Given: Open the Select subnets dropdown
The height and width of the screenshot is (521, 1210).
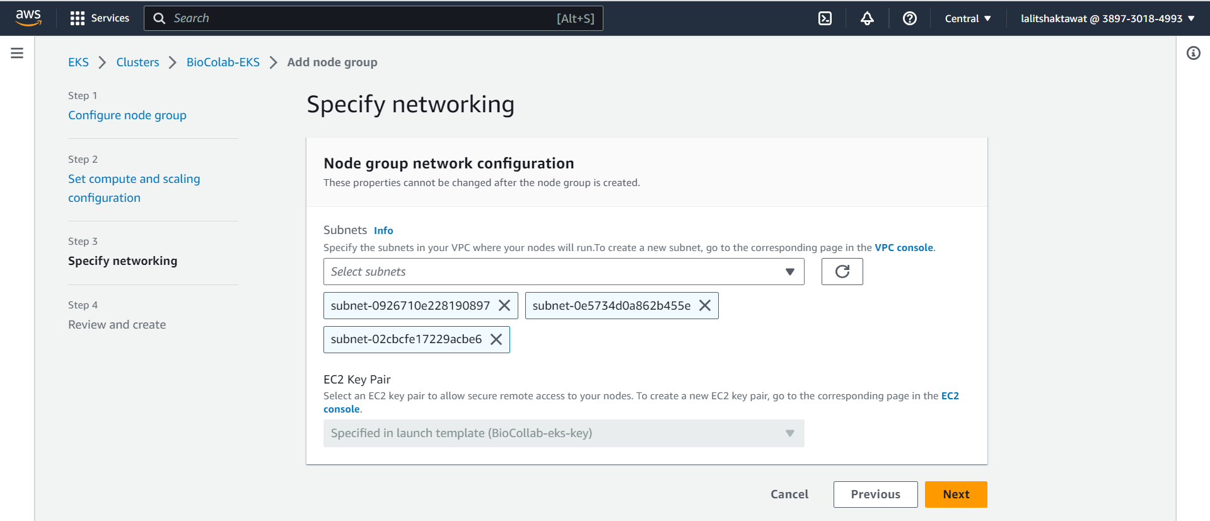Looking at the screenshot, I should tap(564, 271).
